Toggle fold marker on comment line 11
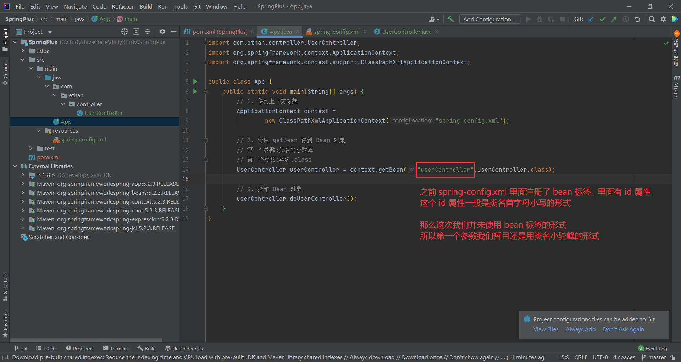 click(x=205, y=140)
